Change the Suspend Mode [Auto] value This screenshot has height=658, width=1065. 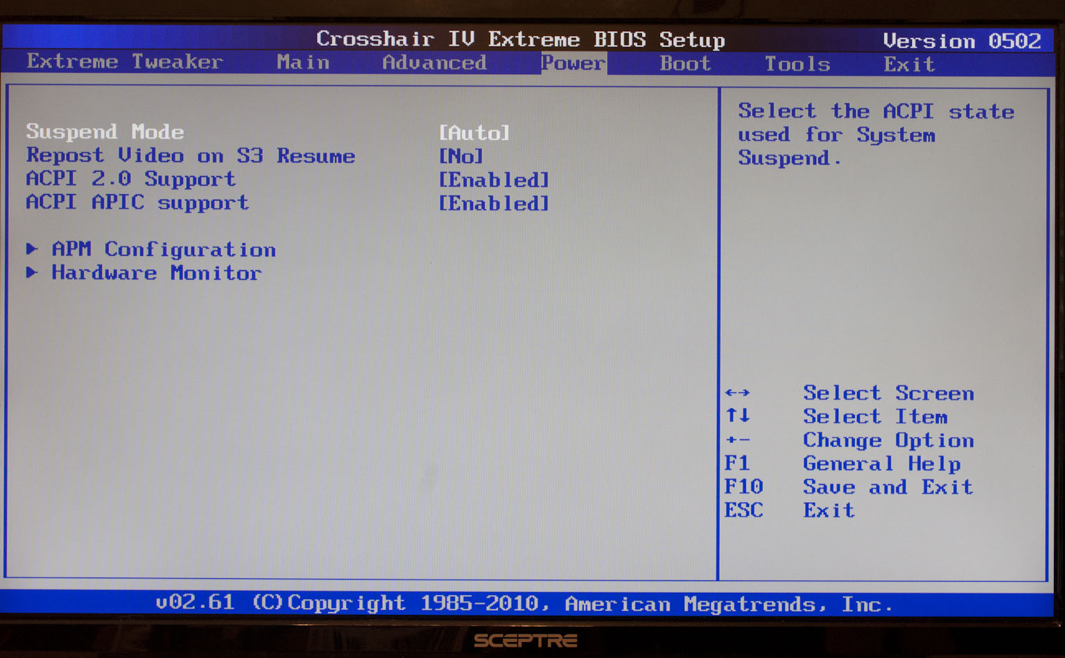tap(474, 132)
